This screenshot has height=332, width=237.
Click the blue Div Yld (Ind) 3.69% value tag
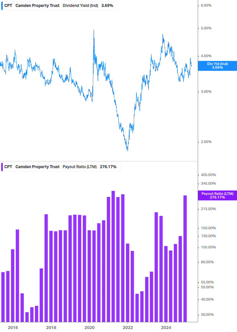tap(217, 66)
